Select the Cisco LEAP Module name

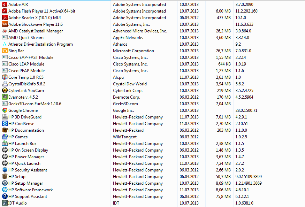[x=26, y=64]
